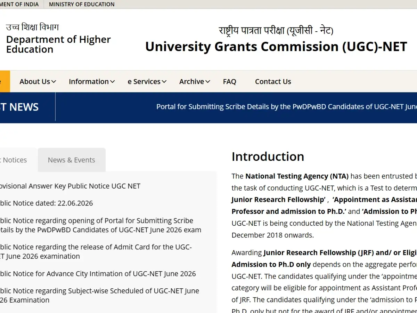The width and height of the screenshot is (417, 313).
Task: Open Provisional Answer Key Public Notice link
Action: 70,186
